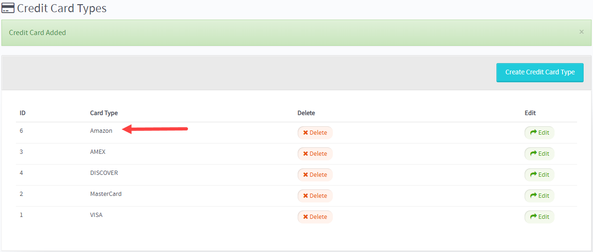Delete the VISA card type
The height and width of the screenshot is (252, 593).
tap(315, 217)
